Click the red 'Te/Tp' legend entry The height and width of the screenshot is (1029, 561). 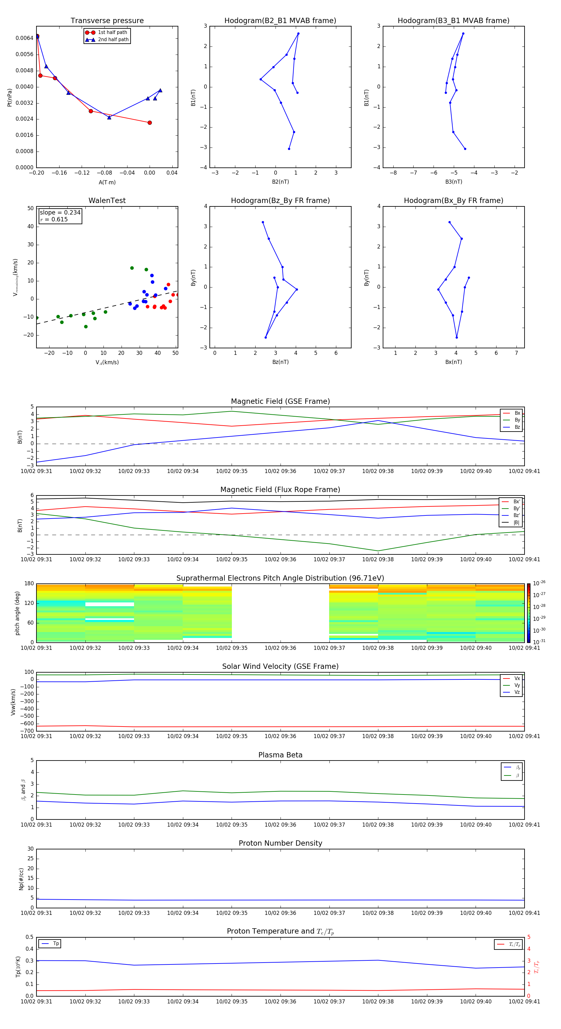(509, 944)
